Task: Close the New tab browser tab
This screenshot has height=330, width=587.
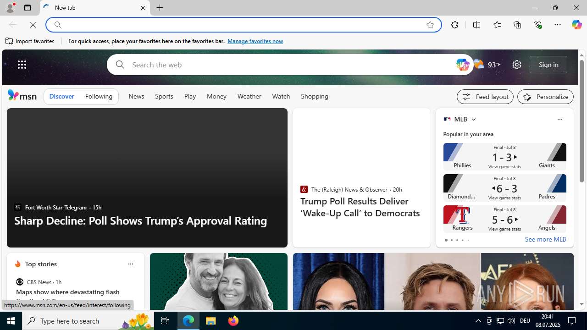Action: pyautogui.click(x=143, y=8)
